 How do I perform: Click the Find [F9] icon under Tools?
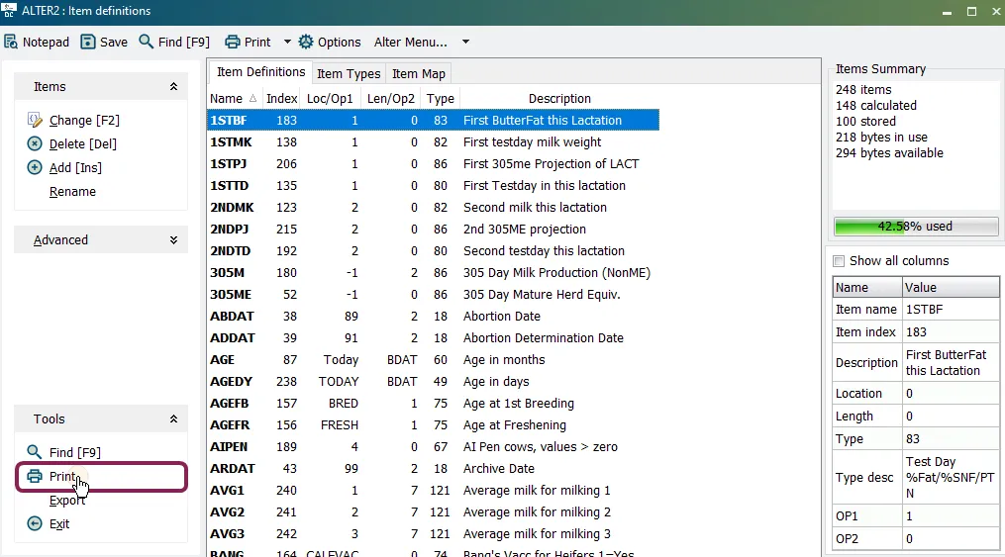35,452
